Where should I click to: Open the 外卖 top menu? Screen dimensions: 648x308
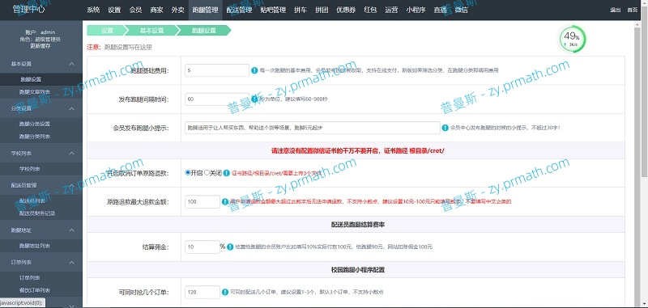[177, 10]
